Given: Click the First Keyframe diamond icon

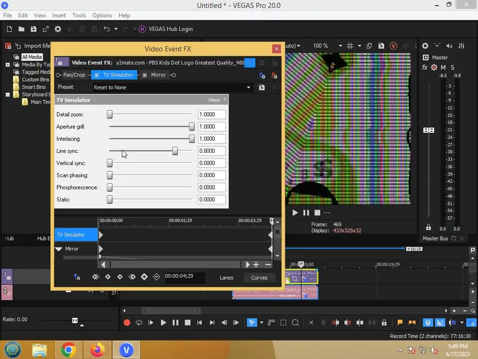Looking at the screenshot, I should 95,277.
